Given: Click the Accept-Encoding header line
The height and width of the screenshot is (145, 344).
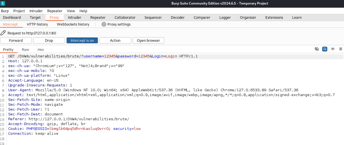Looking at the screenshot, I should [x=47, y=124].
